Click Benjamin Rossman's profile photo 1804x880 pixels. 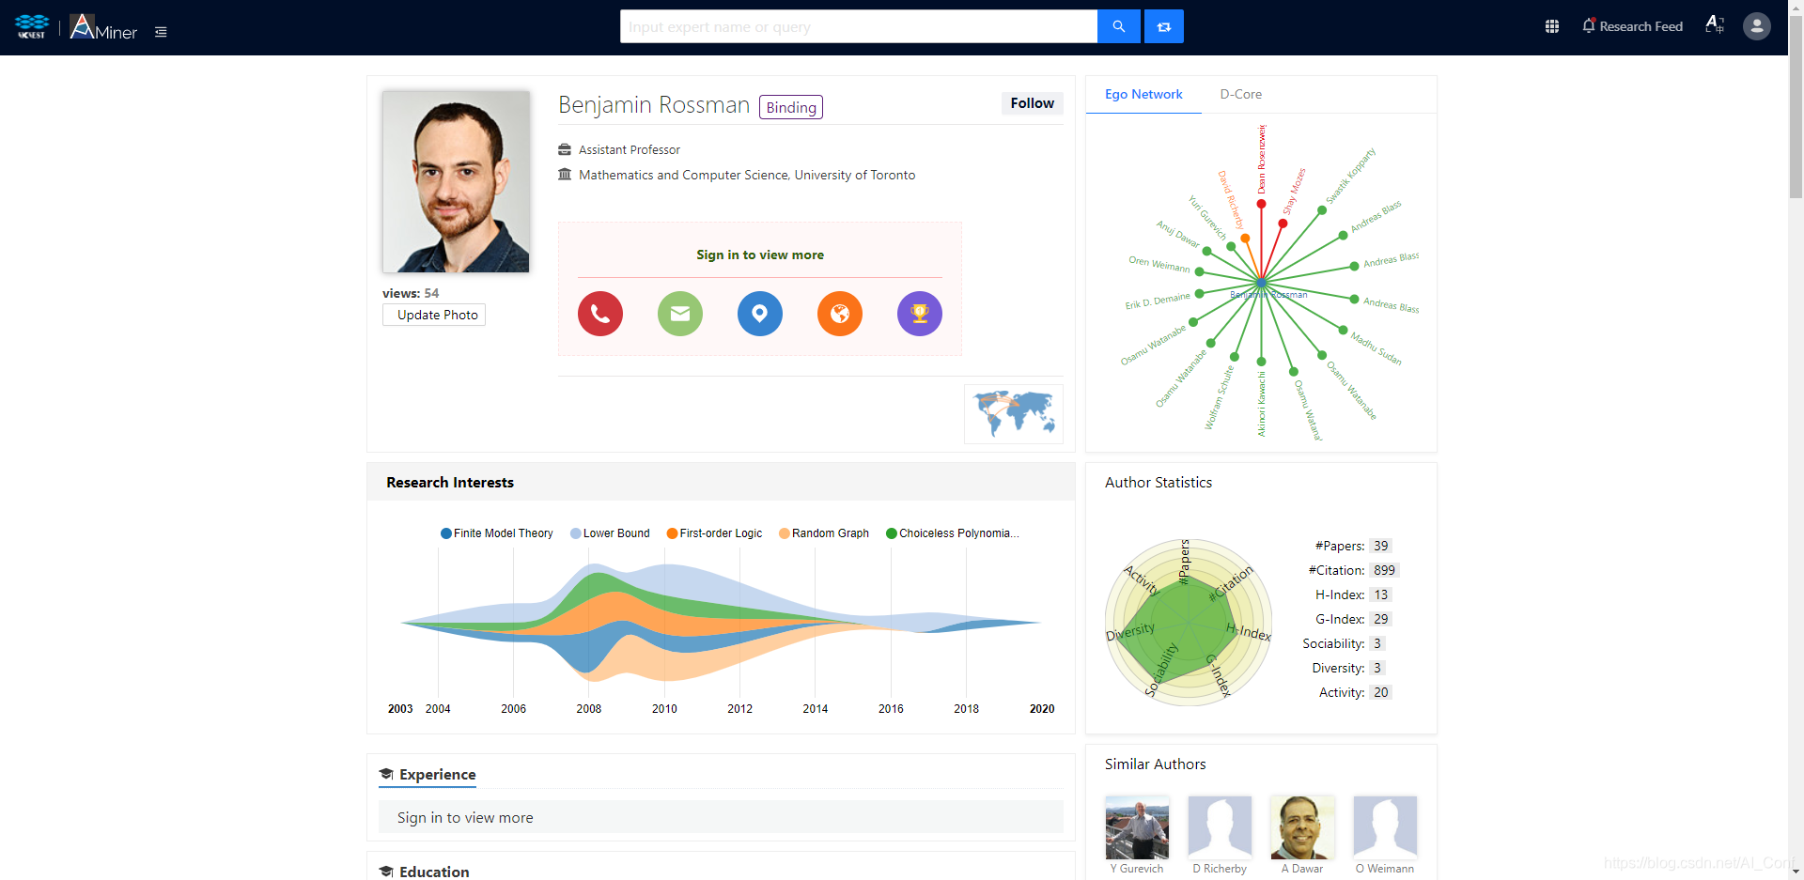pos(456,181)
